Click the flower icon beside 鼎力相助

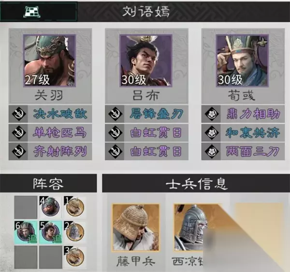pos(211,114)
